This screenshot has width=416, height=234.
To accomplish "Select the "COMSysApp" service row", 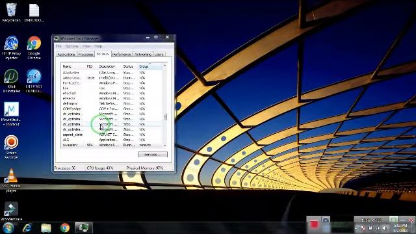I will pos(112,109).
